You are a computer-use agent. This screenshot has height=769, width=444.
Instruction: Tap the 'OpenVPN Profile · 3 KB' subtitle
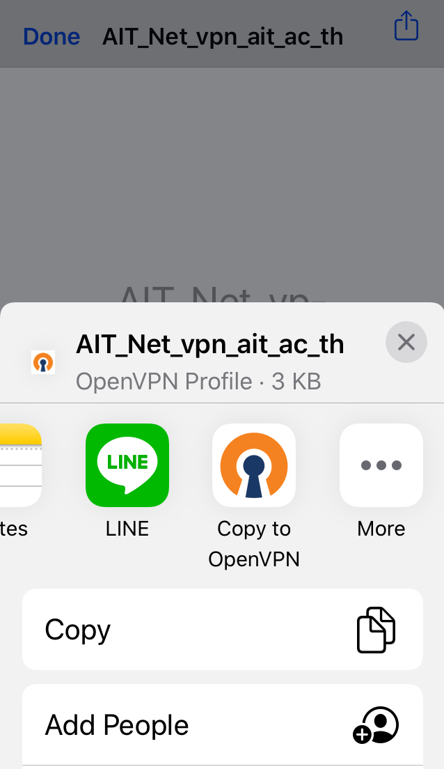[198, 382]
